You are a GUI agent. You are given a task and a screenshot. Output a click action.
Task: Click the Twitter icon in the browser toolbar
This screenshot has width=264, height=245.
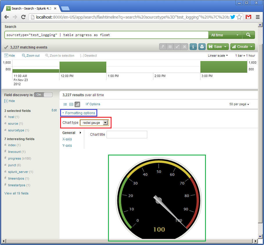pos(233,17)
